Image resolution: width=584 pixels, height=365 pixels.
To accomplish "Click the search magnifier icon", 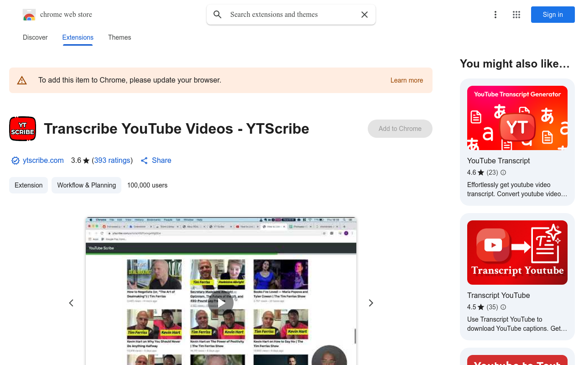I will (x=218, y=15).
